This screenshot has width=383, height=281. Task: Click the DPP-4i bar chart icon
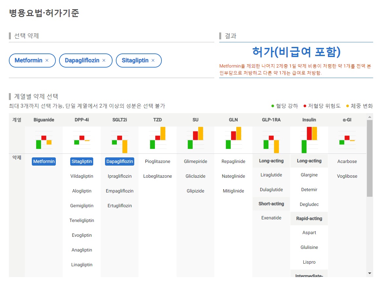coord(81,139)
